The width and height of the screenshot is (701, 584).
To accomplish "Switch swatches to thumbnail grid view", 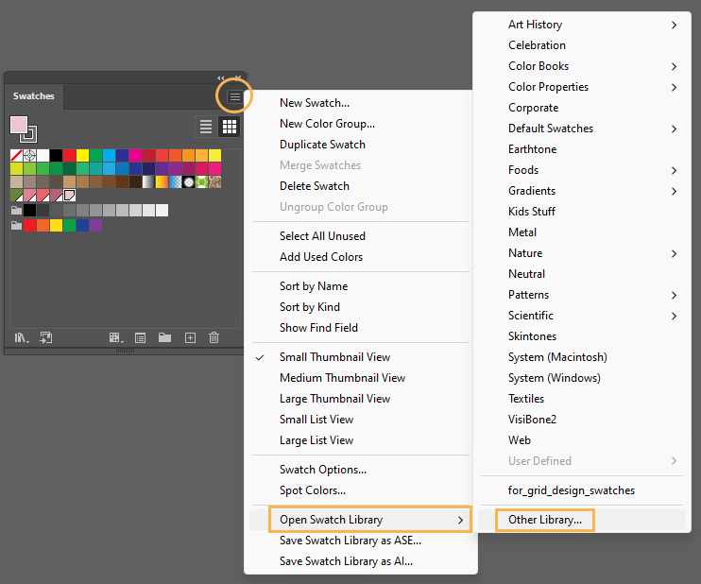I will pyautogui.click(x=229, y=127).
